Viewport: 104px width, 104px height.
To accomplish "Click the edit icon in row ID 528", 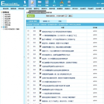I will click(x=40, y=58).
